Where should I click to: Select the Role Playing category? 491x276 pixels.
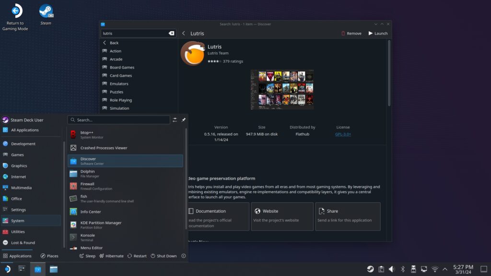[x=139, y=100]
